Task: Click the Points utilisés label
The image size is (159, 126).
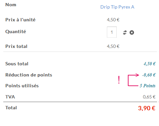Action: tap(22, 86)
